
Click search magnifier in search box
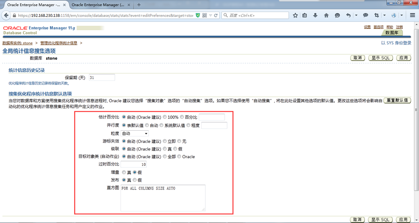pos(225,16)
